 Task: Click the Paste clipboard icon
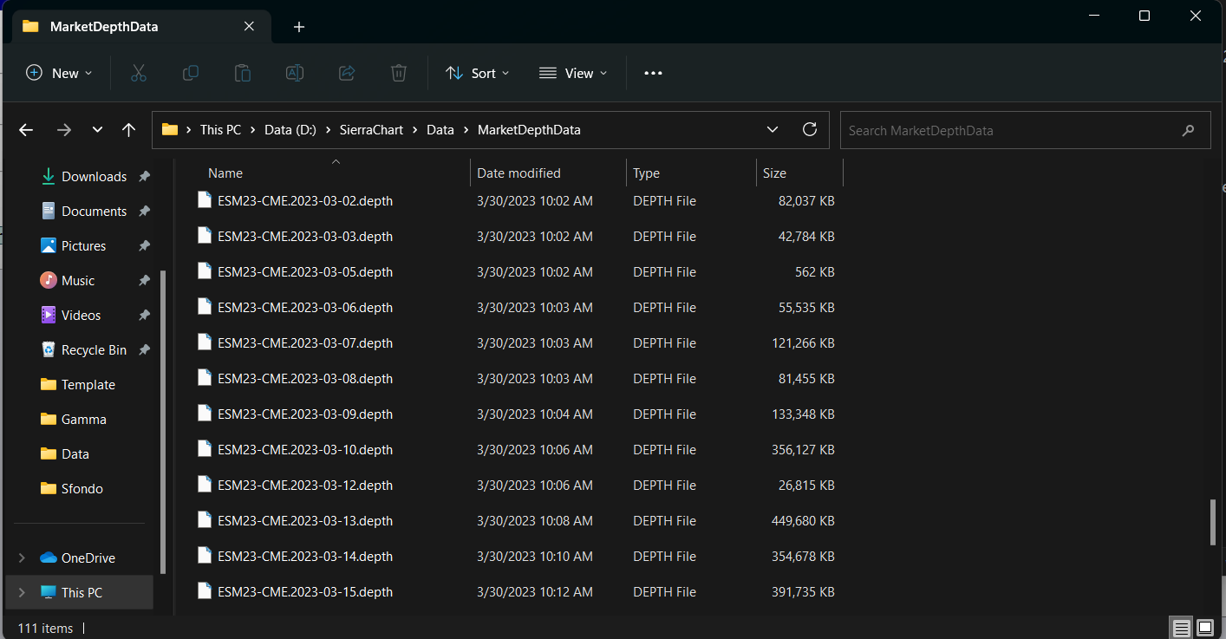(243, 74)
